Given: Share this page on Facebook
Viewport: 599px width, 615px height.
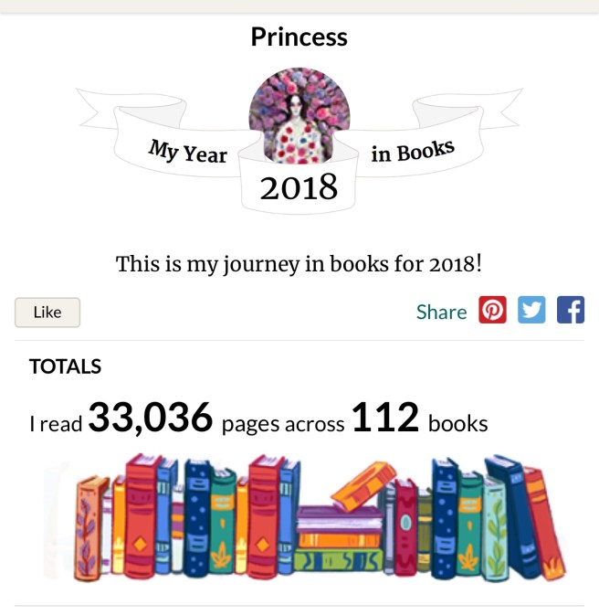Looking at the screenshot, I should coord(571,311).
